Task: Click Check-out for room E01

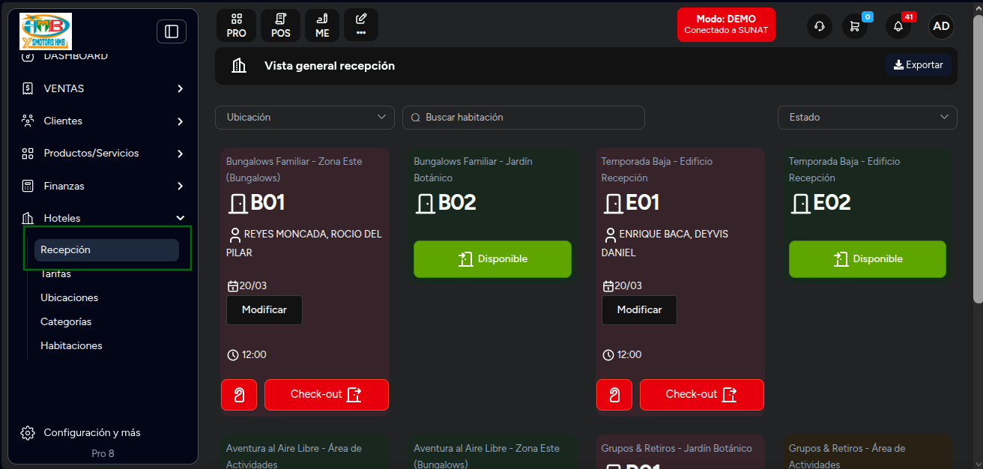Action: [x=702, y=395]
